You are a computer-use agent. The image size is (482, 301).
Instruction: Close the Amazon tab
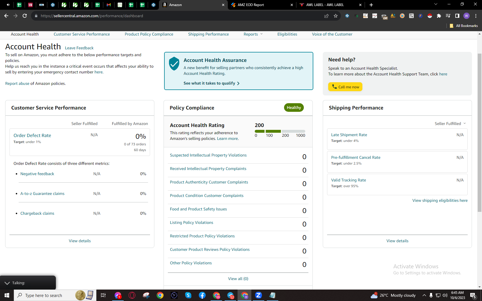tap(223, 5)
